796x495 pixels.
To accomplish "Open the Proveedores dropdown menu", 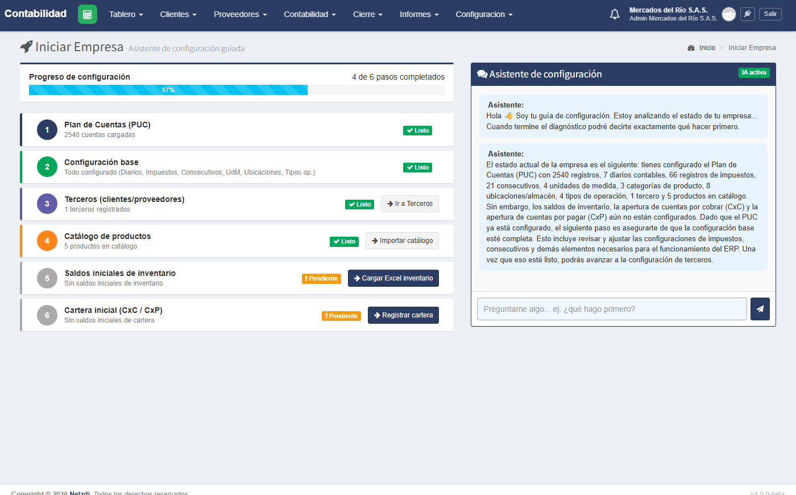I will [x=241, y=14].
